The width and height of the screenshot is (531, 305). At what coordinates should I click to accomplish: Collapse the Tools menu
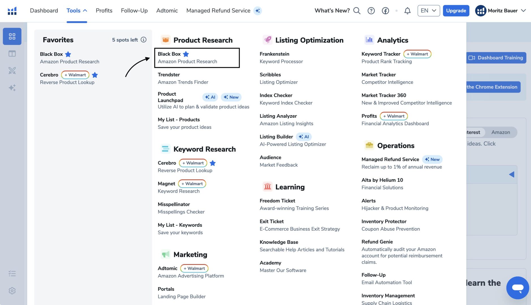coord(77,11)
